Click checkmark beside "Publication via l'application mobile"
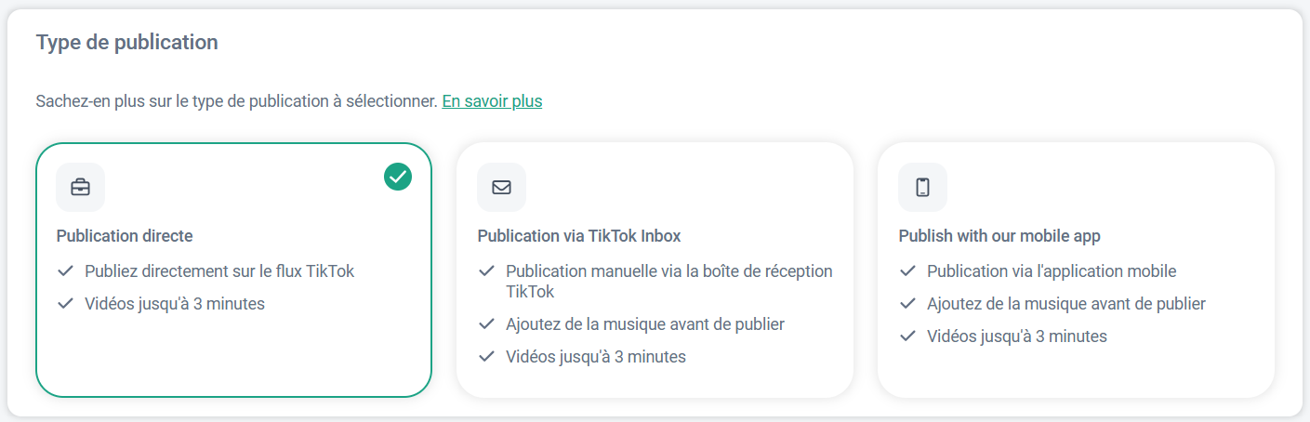 click(x=907, y=271)
